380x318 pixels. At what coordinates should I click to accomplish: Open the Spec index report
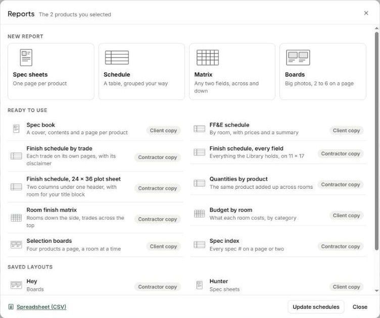tap(278, 245)
